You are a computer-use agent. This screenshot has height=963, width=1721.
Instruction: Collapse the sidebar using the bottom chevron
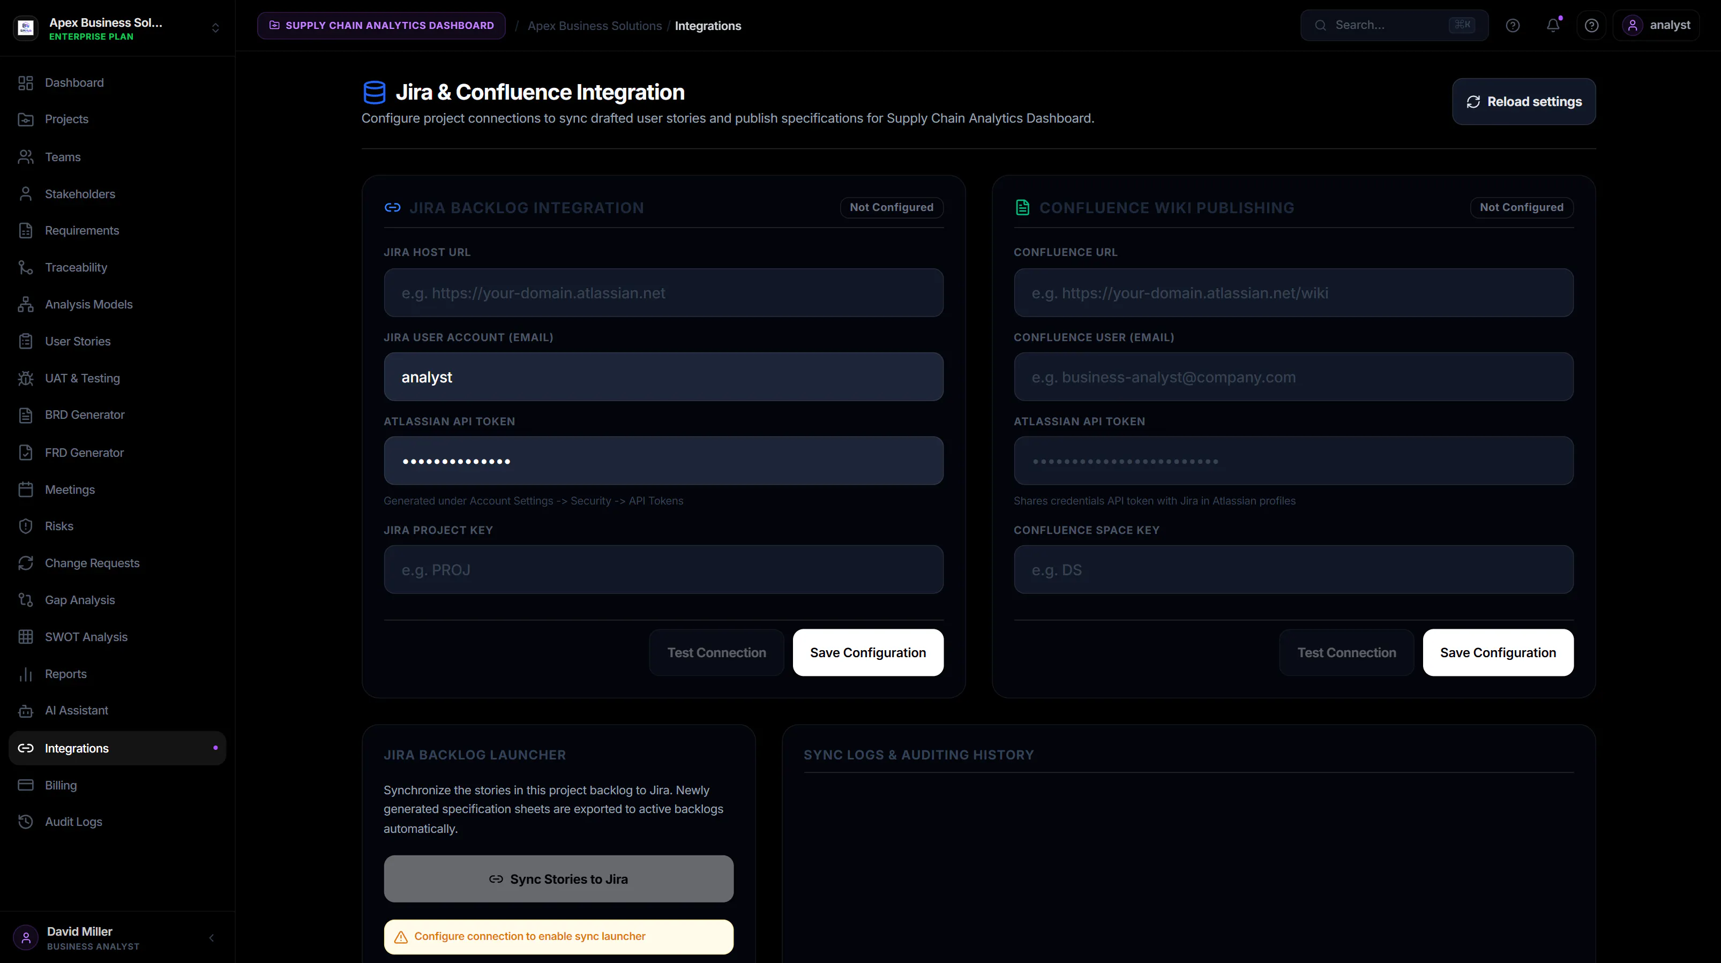click(x=212, y=938)
